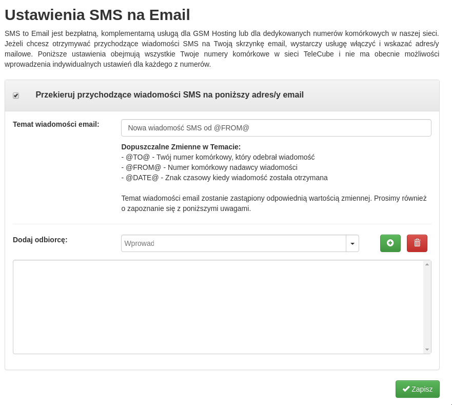Click the recipient list scroll down arrow
The width and height of the screenshot is (452, 405).
(427, 350)
